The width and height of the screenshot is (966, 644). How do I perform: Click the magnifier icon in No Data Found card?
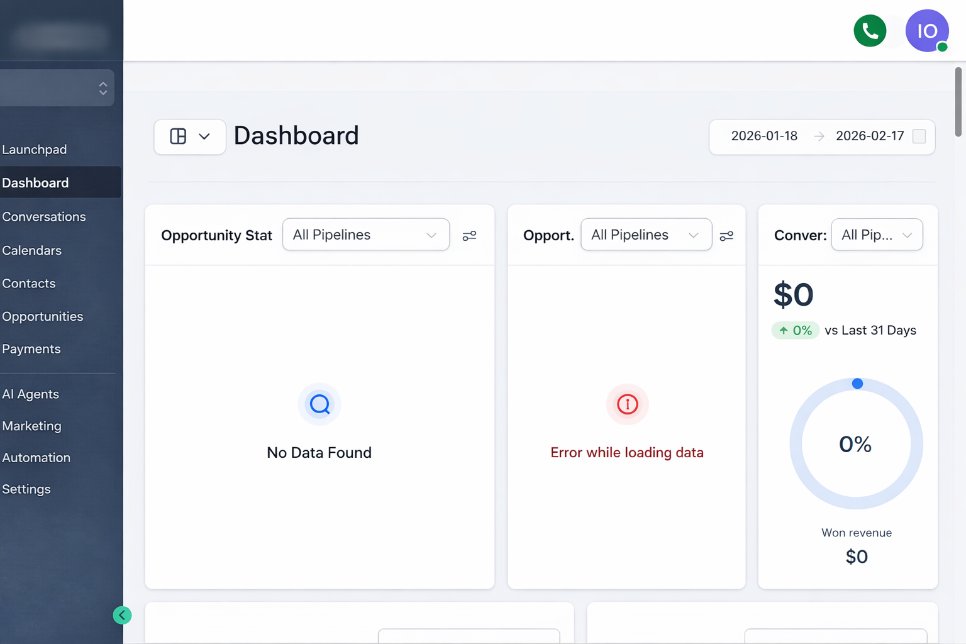coord(319,404)
